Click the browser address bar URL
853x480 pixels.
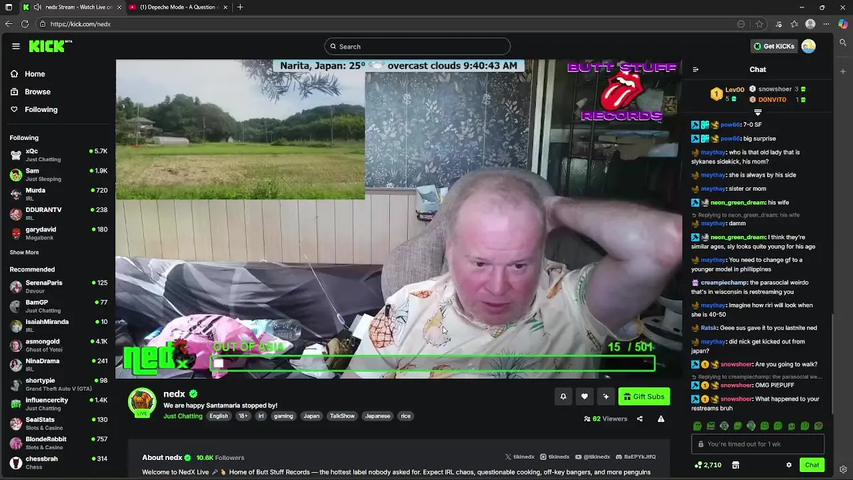80,24
